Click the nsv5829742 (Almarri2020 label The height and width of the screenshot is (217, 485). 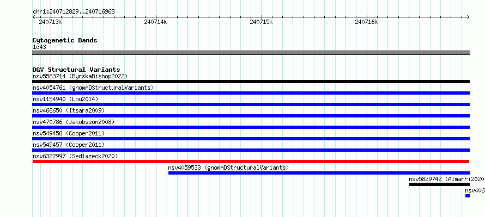446,179
